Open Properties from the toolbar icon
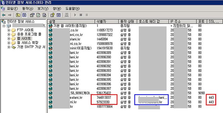This screenshot has width=223, height=113. tap(32, 15)
